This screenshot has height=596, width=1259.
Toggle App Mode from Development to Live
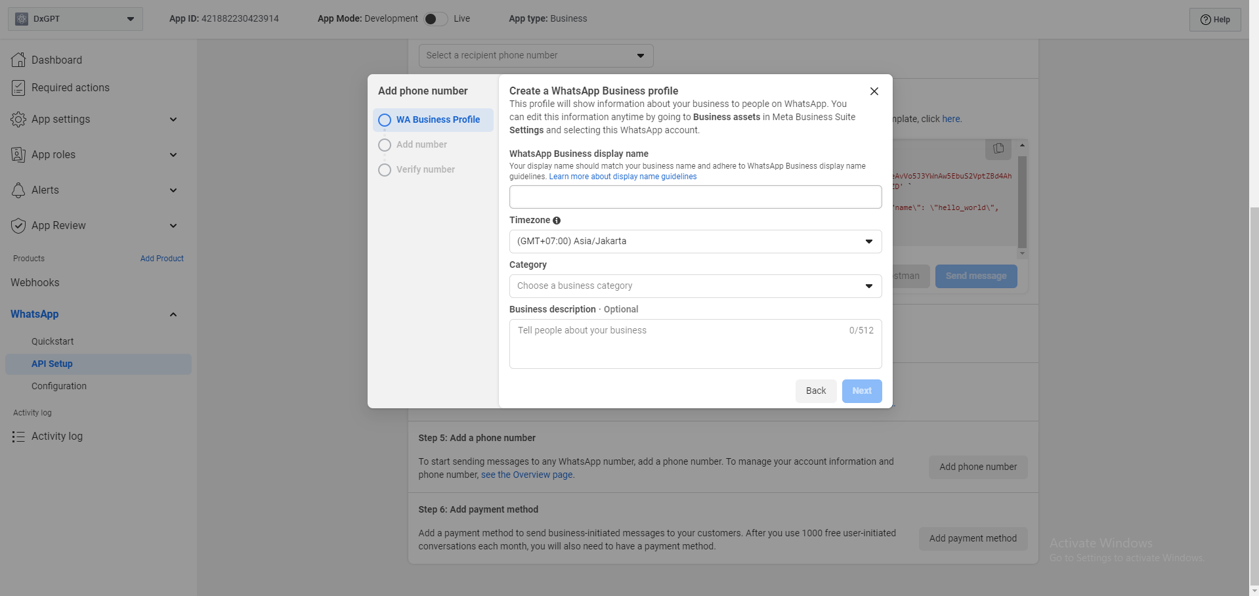click(435, 19)
